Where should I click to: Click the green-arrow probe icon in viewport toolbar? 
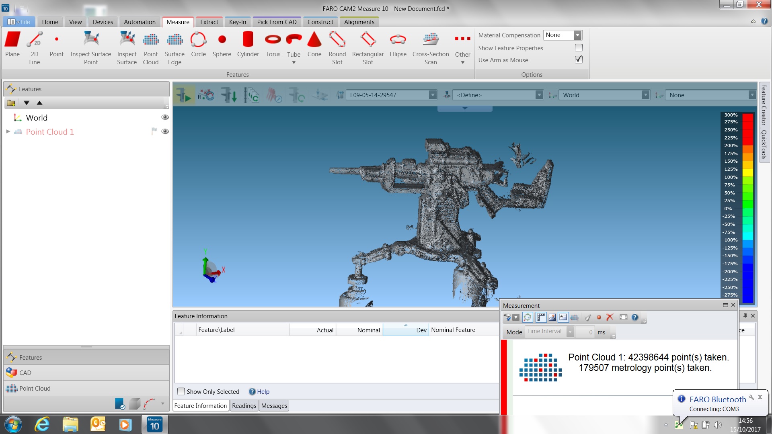point(184,95)
